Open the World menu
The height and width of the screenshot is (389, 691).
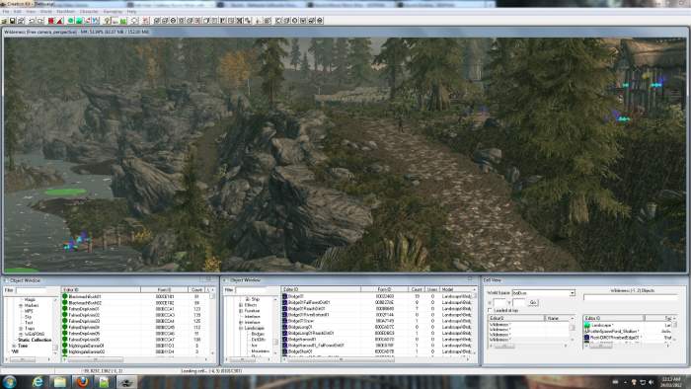[45, 12]
